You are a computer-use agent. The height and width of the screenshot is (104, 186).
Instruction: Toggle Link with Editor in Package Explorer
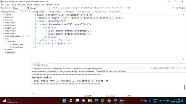click(23, 11)
